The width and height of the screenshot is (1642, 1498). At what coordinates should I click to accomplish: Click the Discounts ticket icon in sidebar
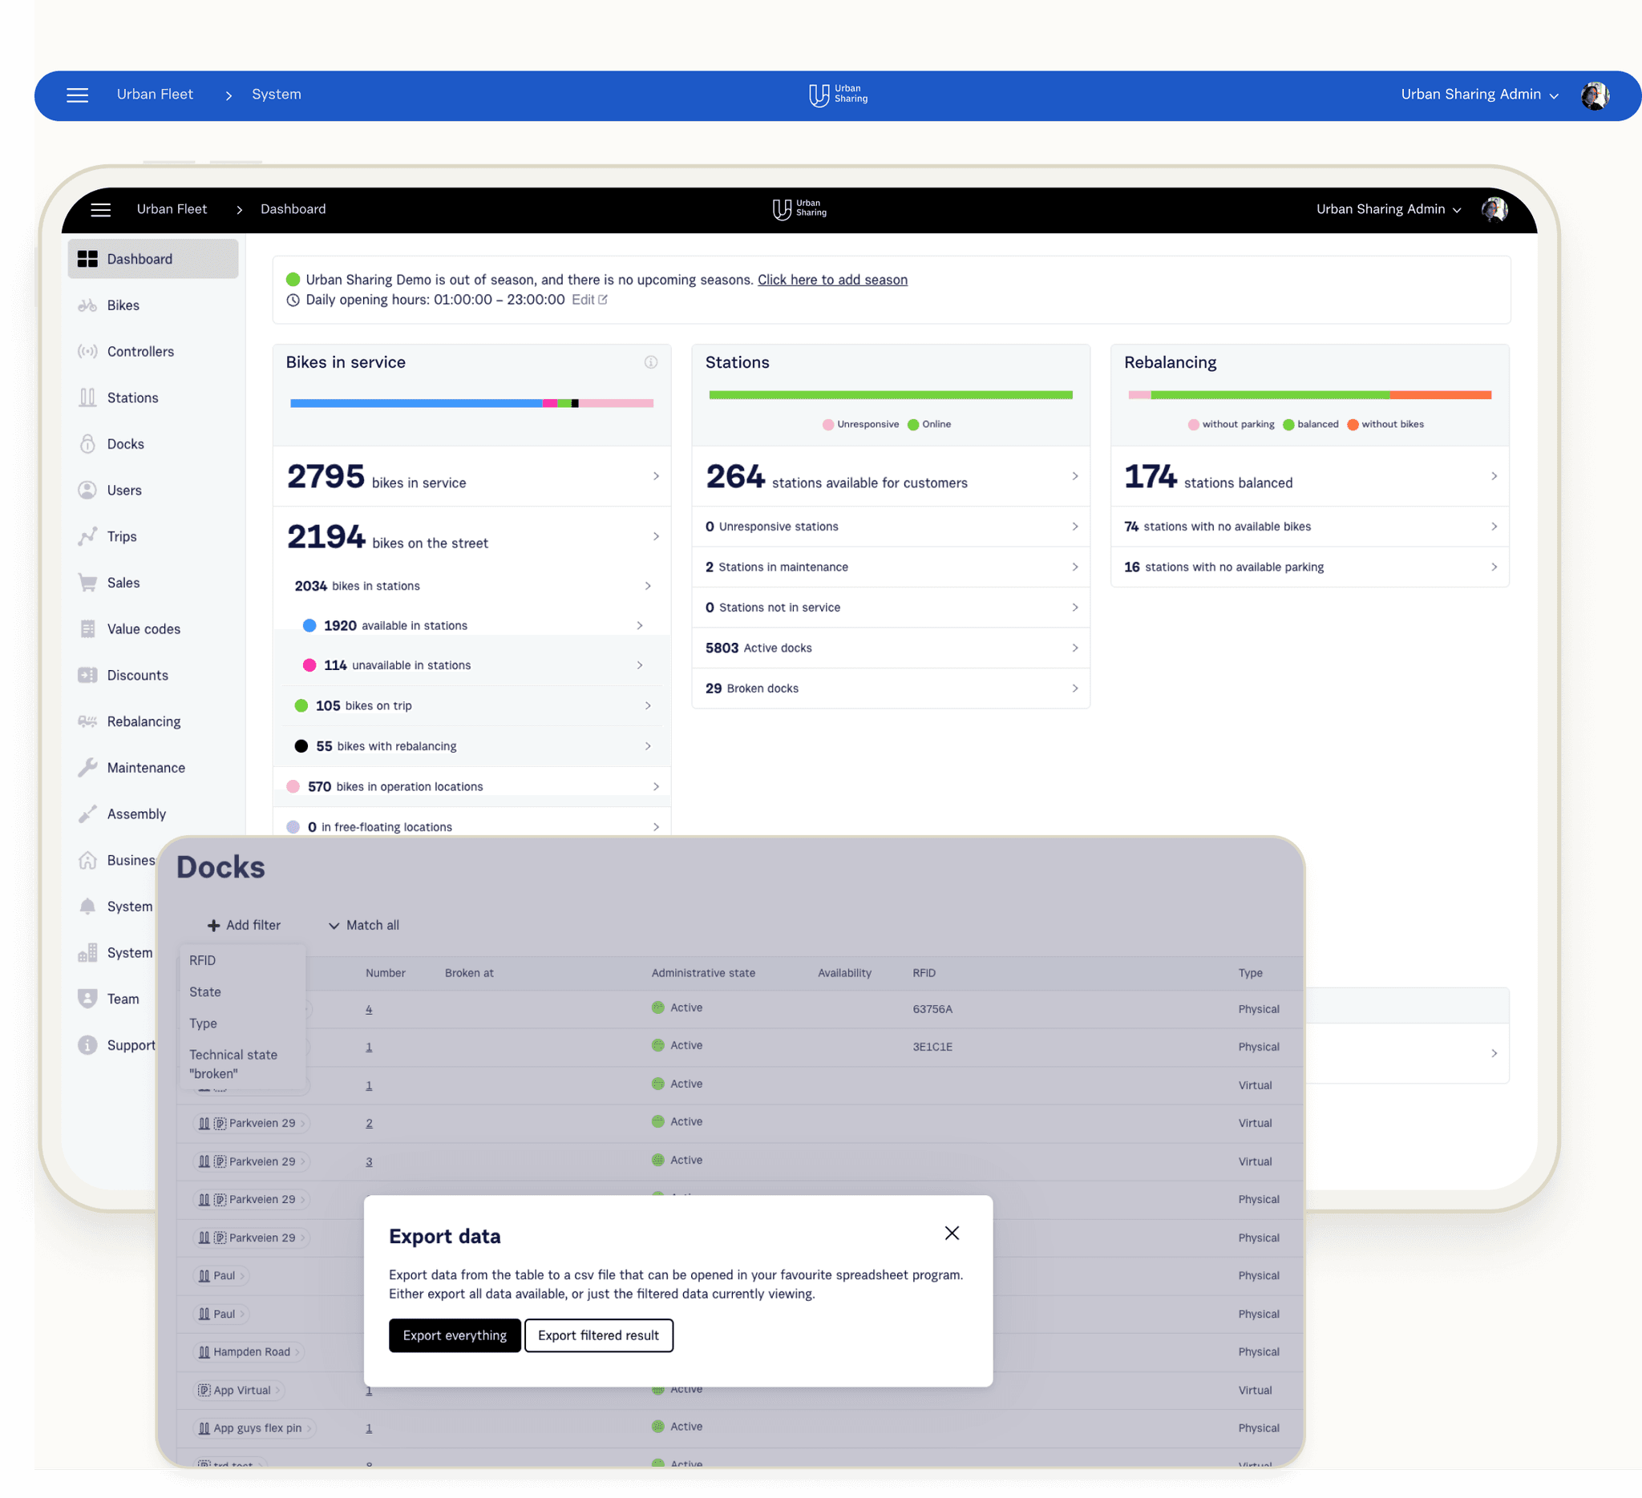87,676
